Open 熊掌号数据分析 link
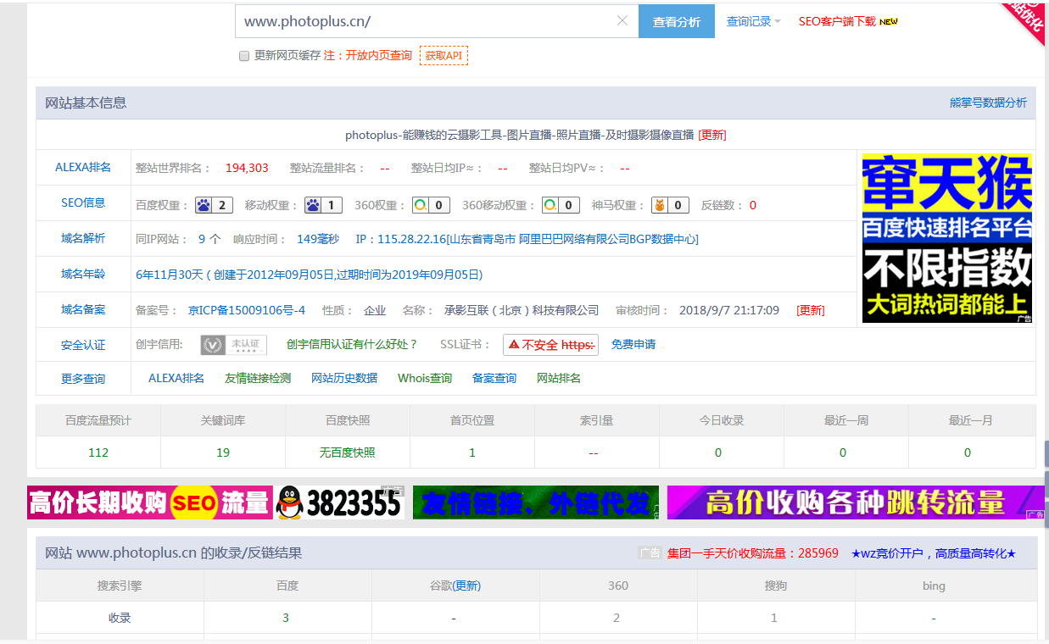Image resolution: width=1049 pixels, height=644 pixels. coord(988,103)
